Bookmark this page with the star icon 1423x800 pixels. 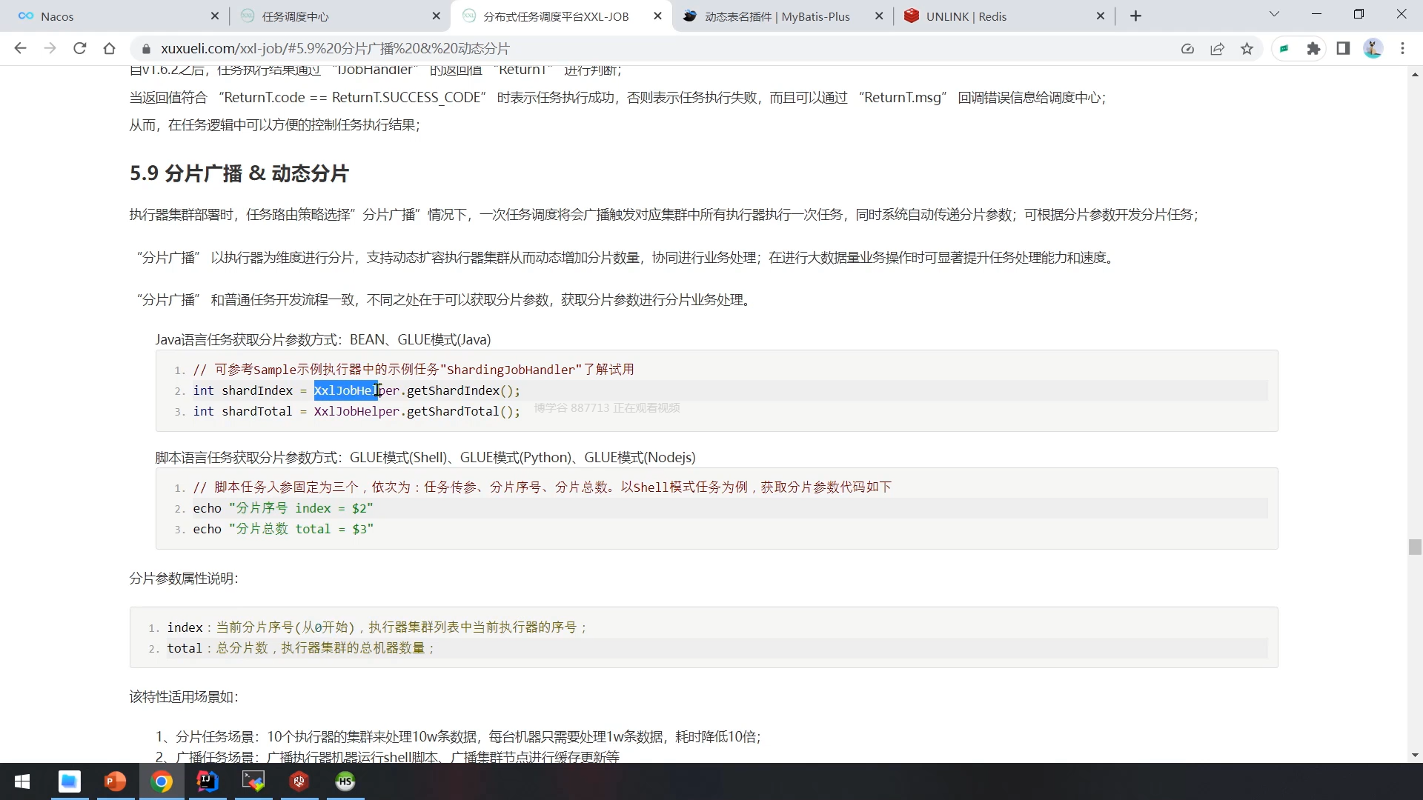pos(1247,48)
